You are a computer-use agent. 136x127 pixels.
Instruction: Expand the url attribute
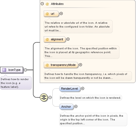[x=61, y=14]
